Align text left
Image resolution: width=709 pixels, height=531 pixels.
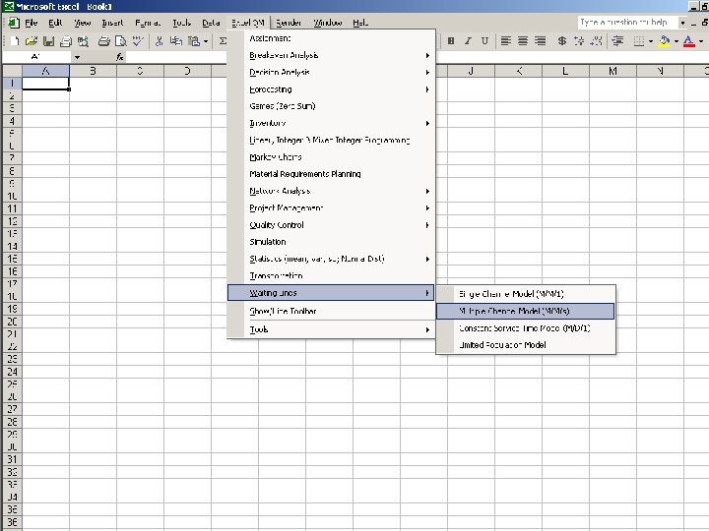click(506, 41)
